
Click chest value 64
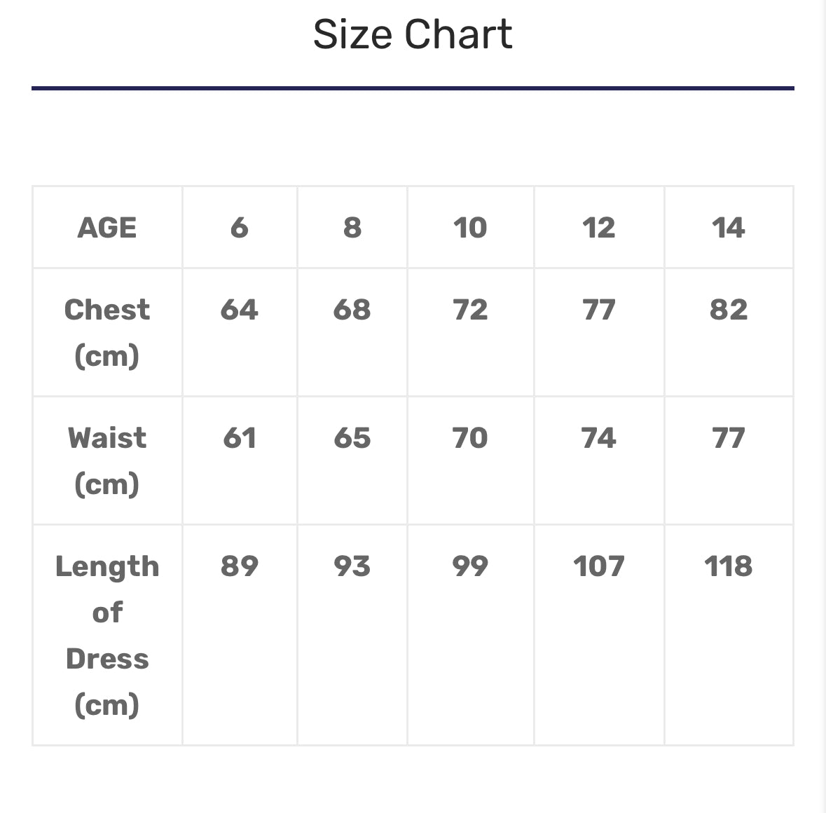click(x=240, y=310)
